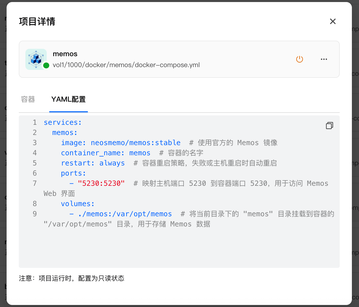Select the YAML配置 tab

tap(68, 99)
